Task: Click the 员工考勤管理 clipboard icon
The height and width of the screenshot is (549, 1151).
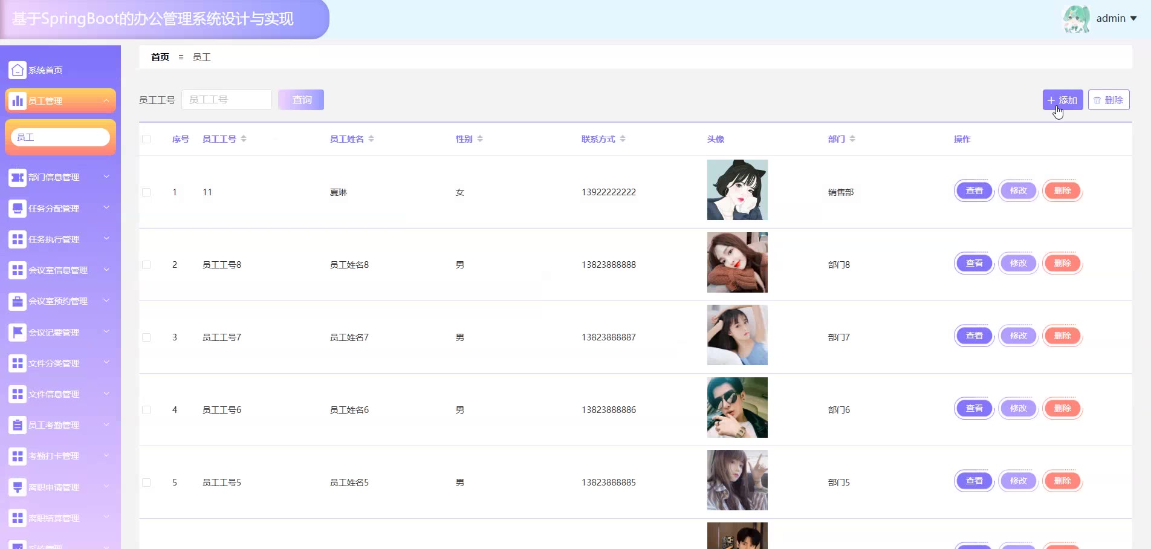Action: [x=18, y=425]
